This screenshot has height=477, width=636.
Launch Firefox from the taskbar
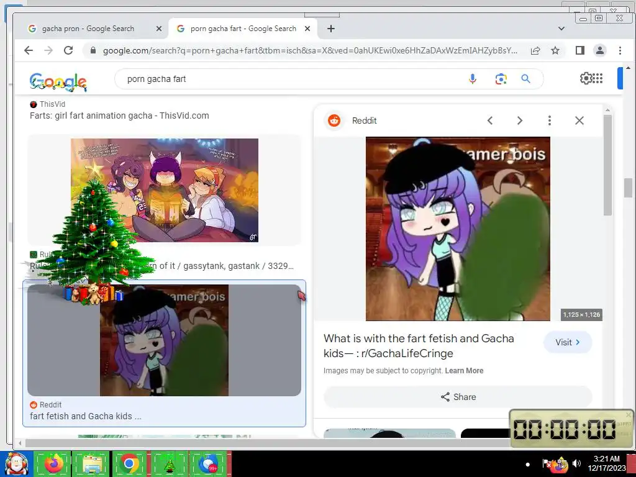[x=53, y=463]
